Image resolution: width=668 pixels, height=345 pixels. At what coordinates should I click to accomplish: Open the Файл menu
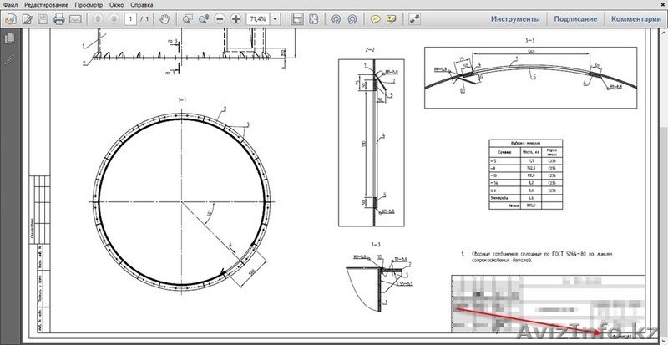(x=11, y=4)
